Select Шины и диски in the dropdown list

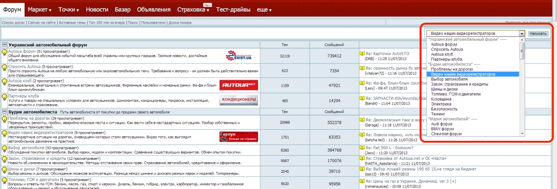(444, 89)
